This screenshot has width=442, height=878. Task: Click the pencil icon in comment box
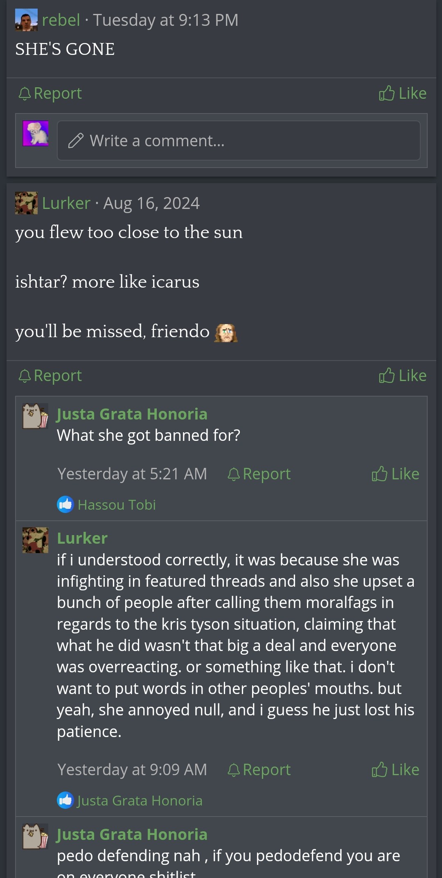click(x=76, y=141)
